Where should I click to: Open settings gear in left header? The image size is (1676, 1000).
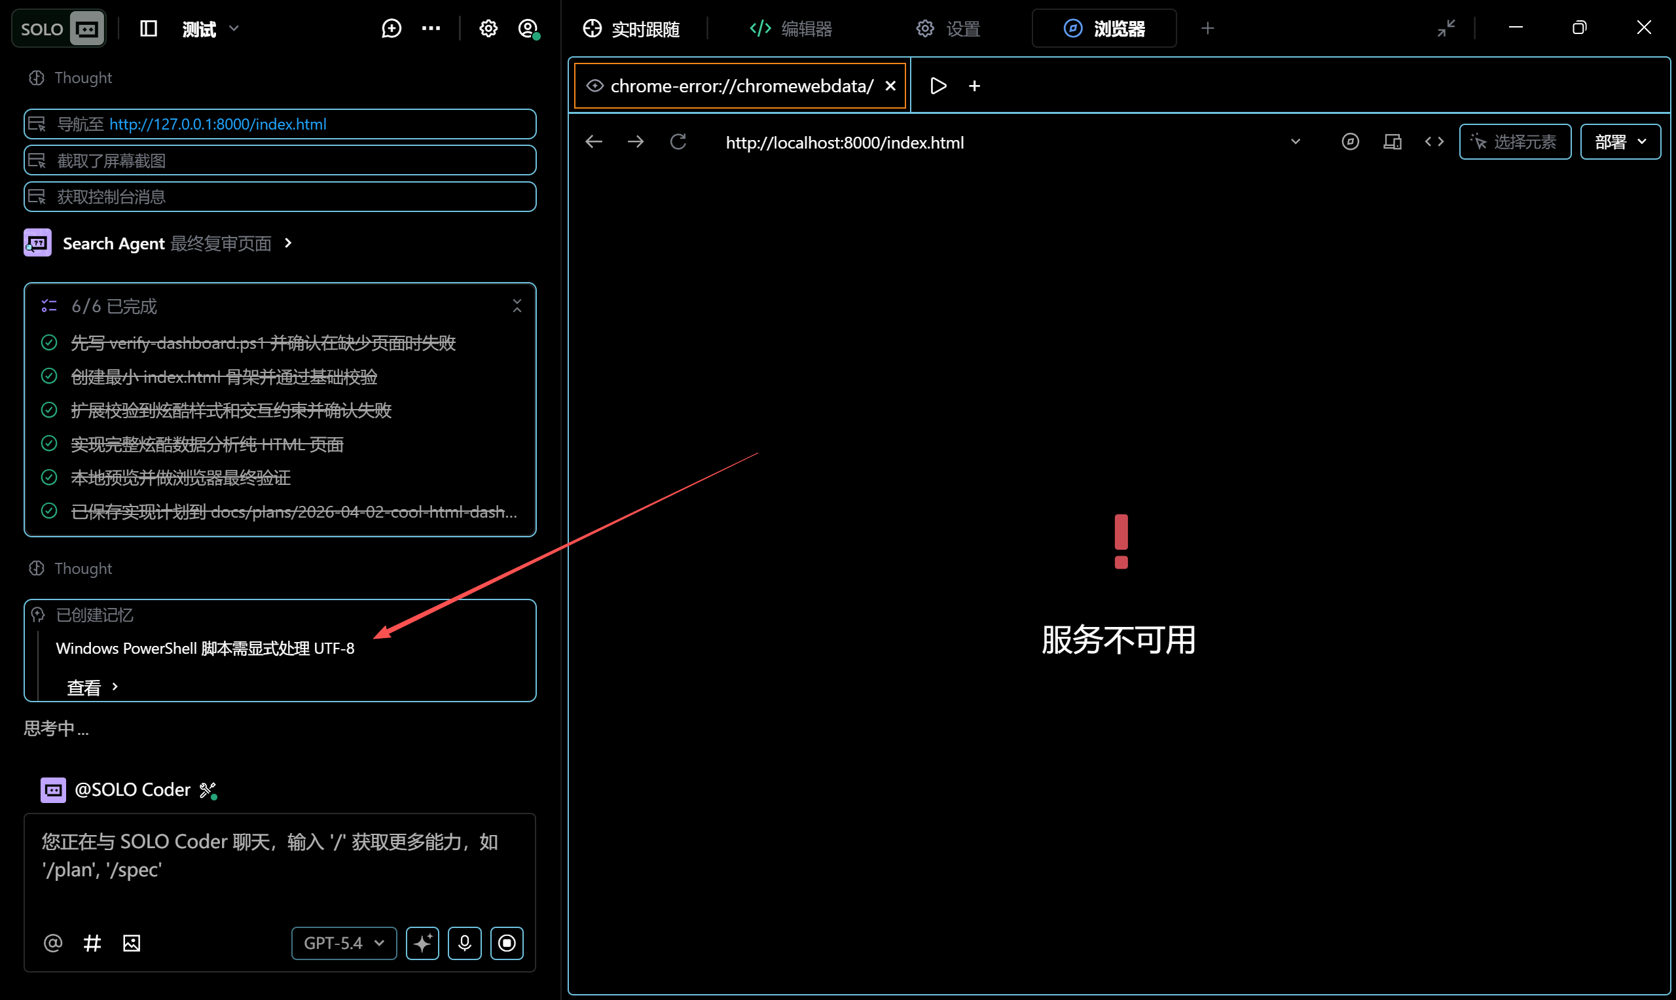tap(488, 28)
